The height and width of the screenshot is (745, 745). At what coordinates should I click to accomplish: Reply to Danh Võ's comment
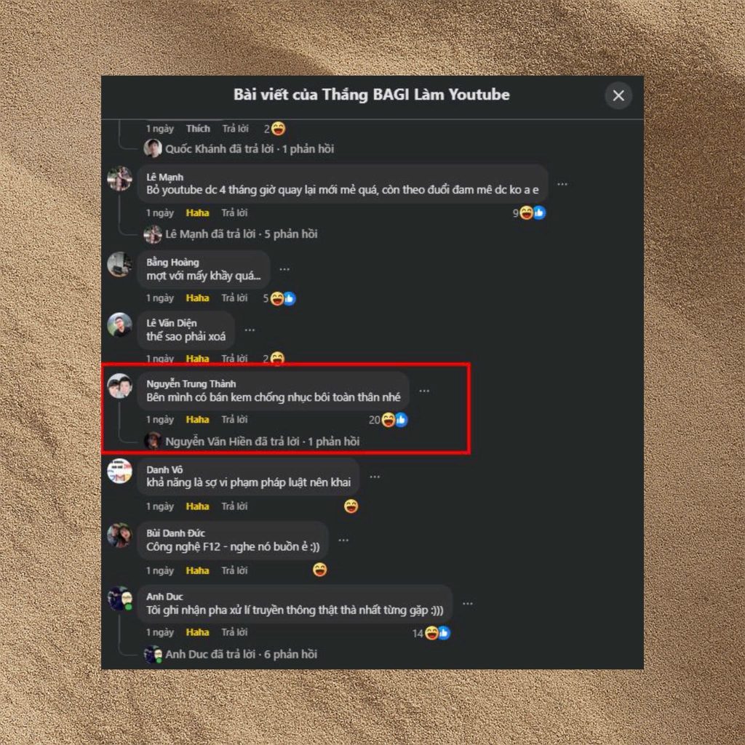point(234,506)
